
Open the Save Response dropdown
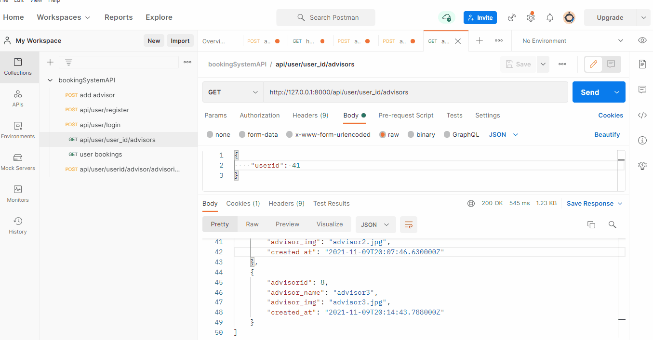(x=595, y=204)
